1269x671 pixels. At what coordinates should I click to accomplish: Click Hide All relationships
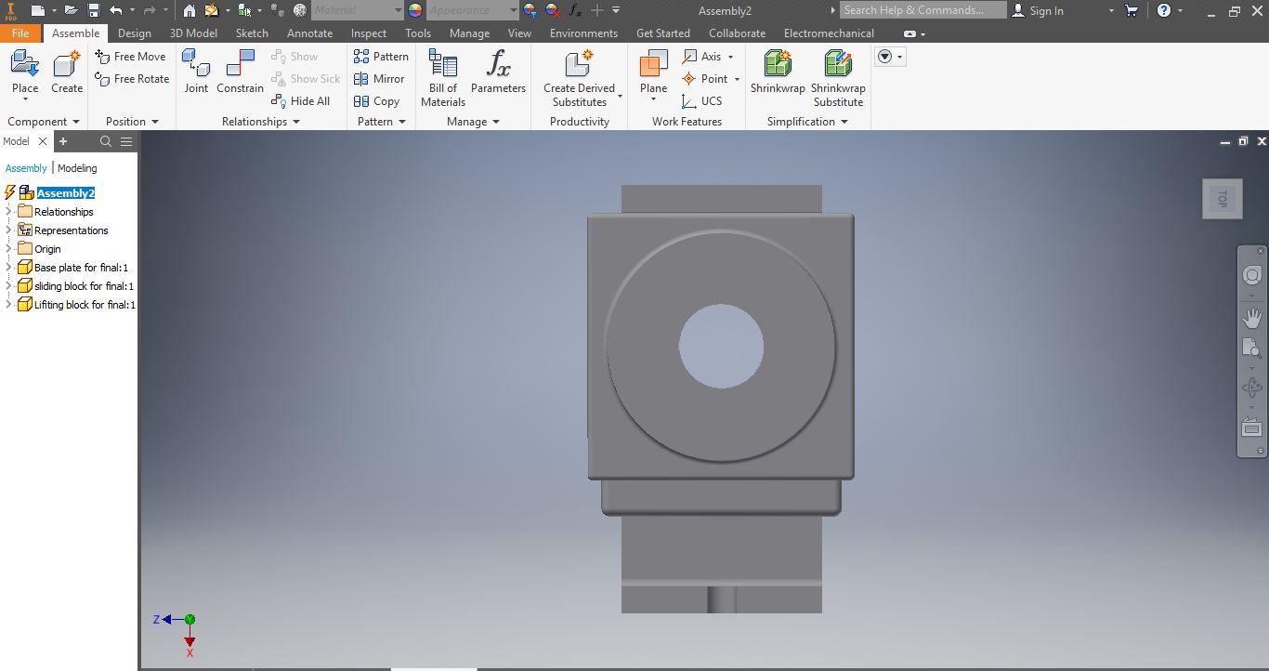[x=301, y=101]
